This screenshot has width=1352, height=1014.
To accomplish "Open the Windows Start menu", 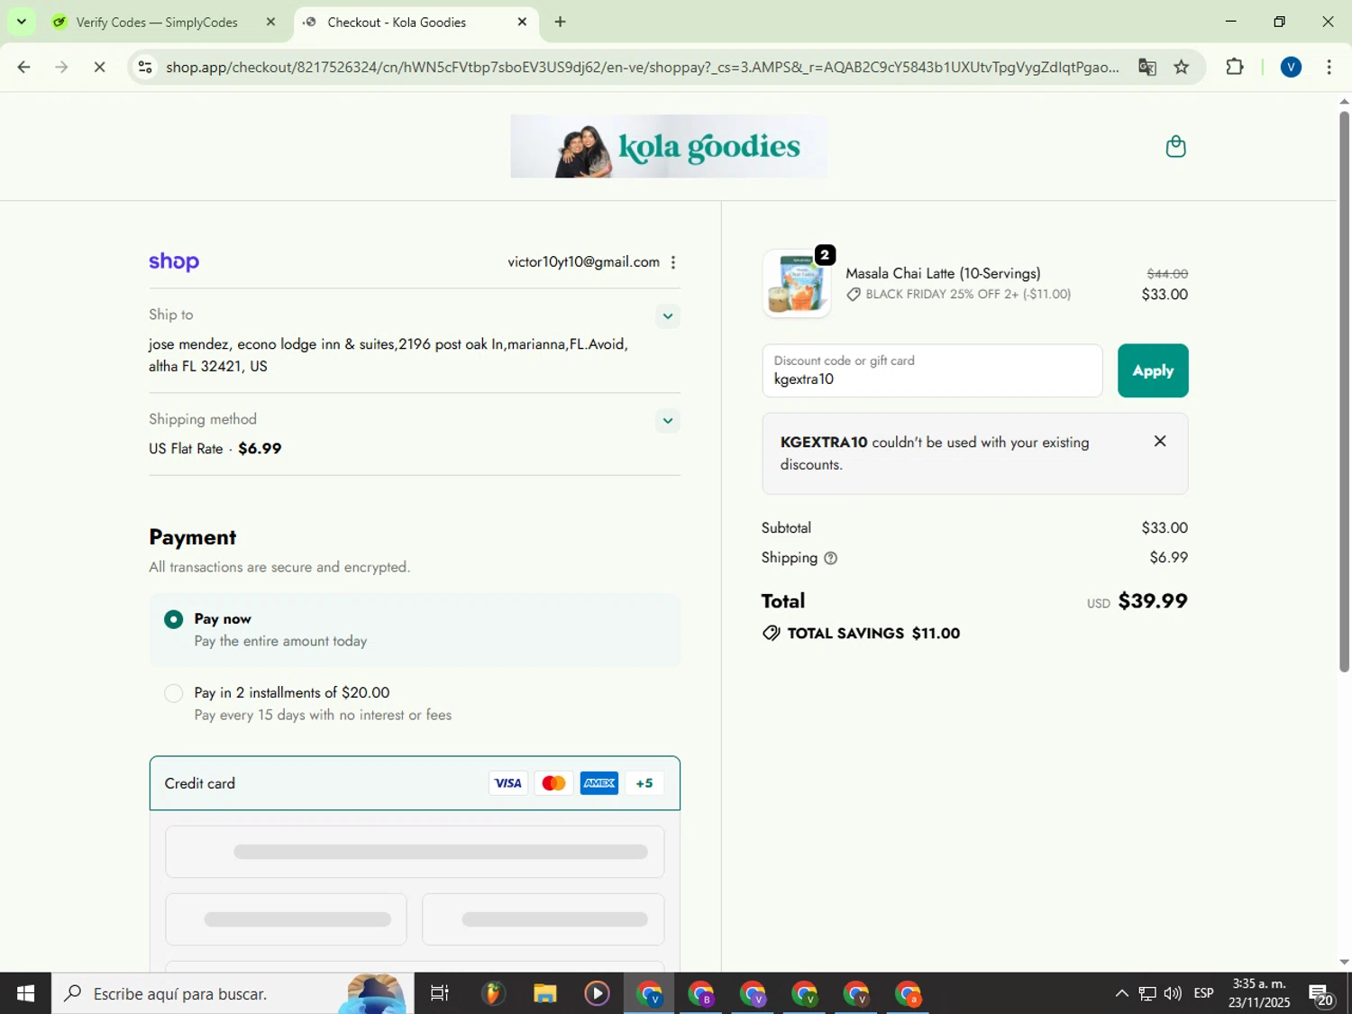I will [25, 993].
